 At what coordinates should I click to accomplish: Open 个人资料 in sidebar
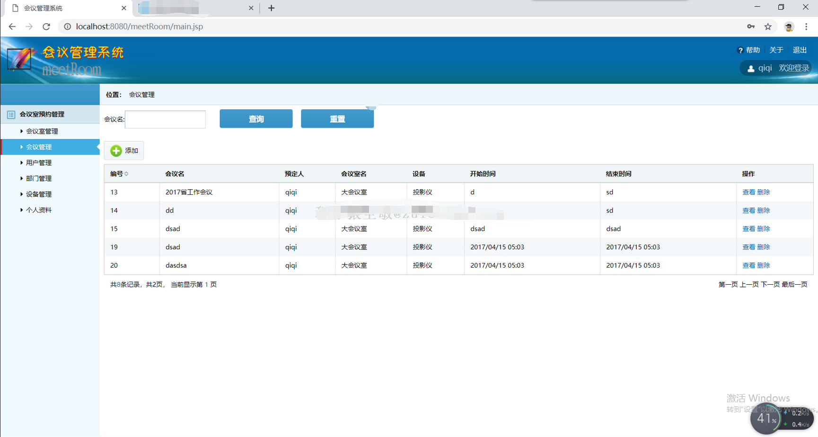39,210
